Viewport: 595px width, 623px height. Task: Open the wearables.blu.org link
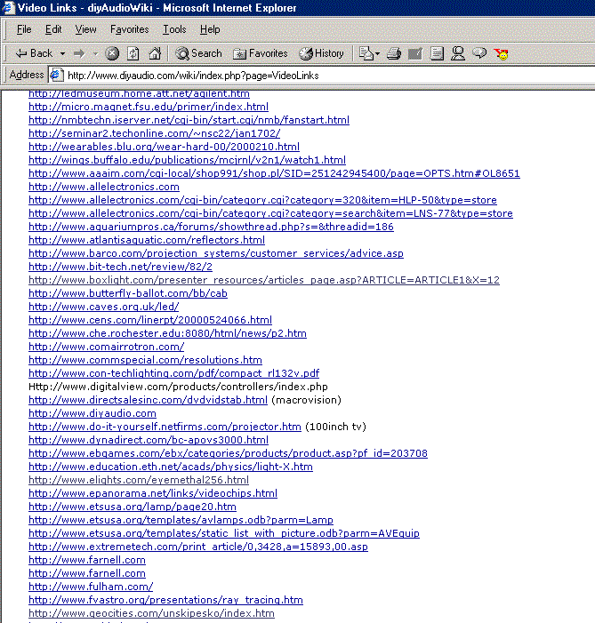click(164, 147)
